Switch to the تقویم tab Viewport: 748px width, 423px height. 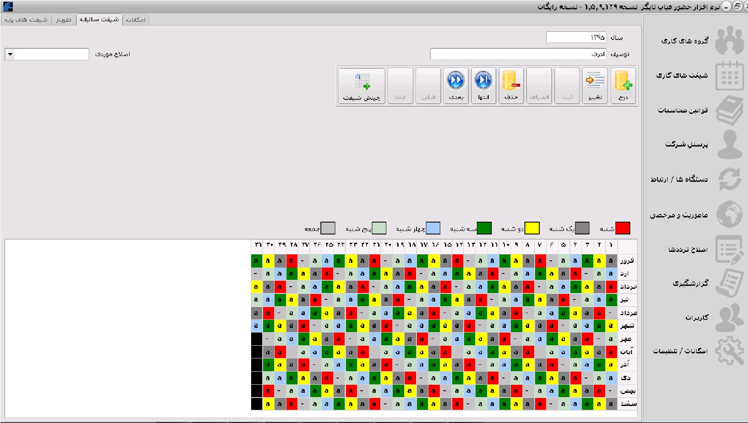tap(64, 20)
